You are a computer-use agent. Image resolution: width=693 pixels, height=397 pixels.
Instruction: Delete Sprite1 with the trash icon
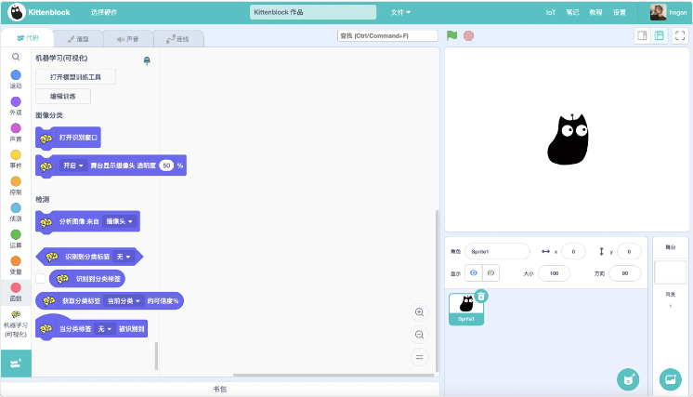(480, 296)
